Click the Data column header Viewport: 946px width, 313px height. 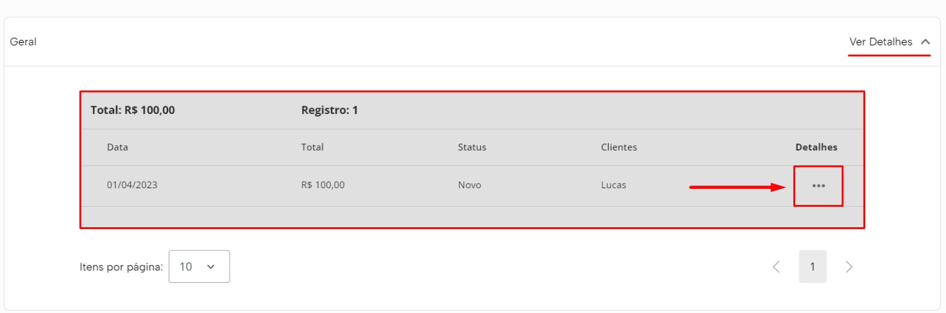(117, 147)
